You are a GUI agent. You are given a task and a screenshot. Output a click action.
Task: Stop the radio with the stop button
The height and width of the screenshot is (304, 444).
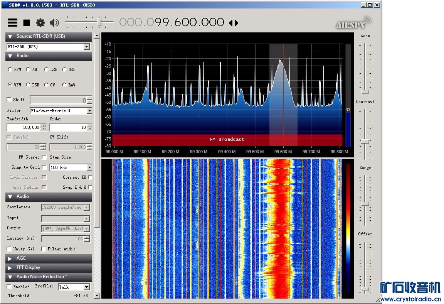(27, 23)
